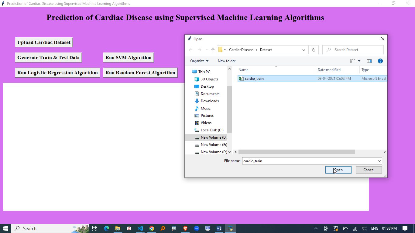This screenshot has height=233, width=415.
Task: Select Local Disk (C:)
Action: click(x=212, y=130)
